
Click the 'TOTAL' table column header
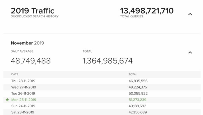(133, 74)
